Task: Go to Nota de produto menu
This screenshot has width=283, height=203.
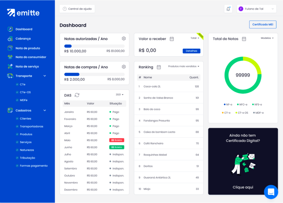Action: point(28,48)
